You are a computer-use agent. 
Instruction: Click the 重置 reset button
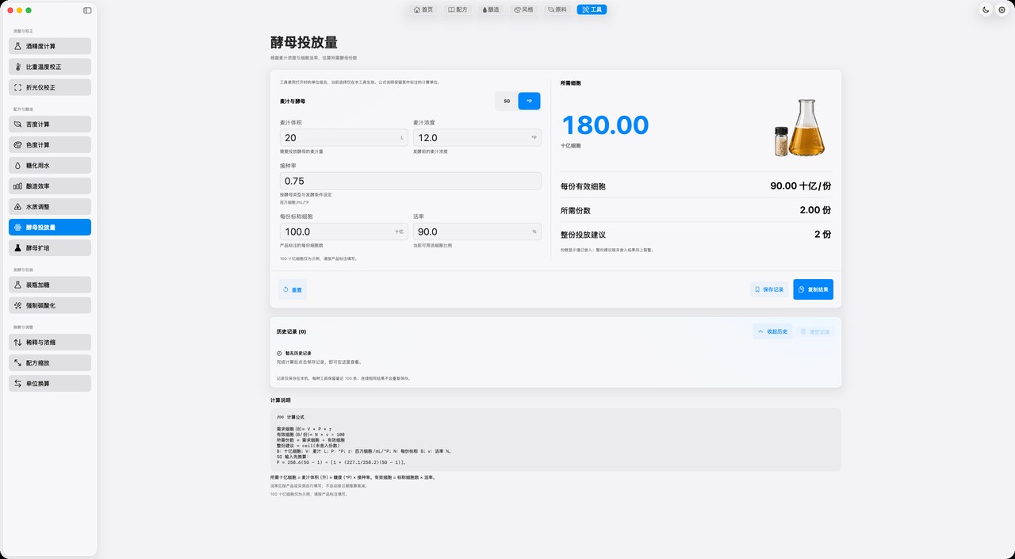point(293,289)
